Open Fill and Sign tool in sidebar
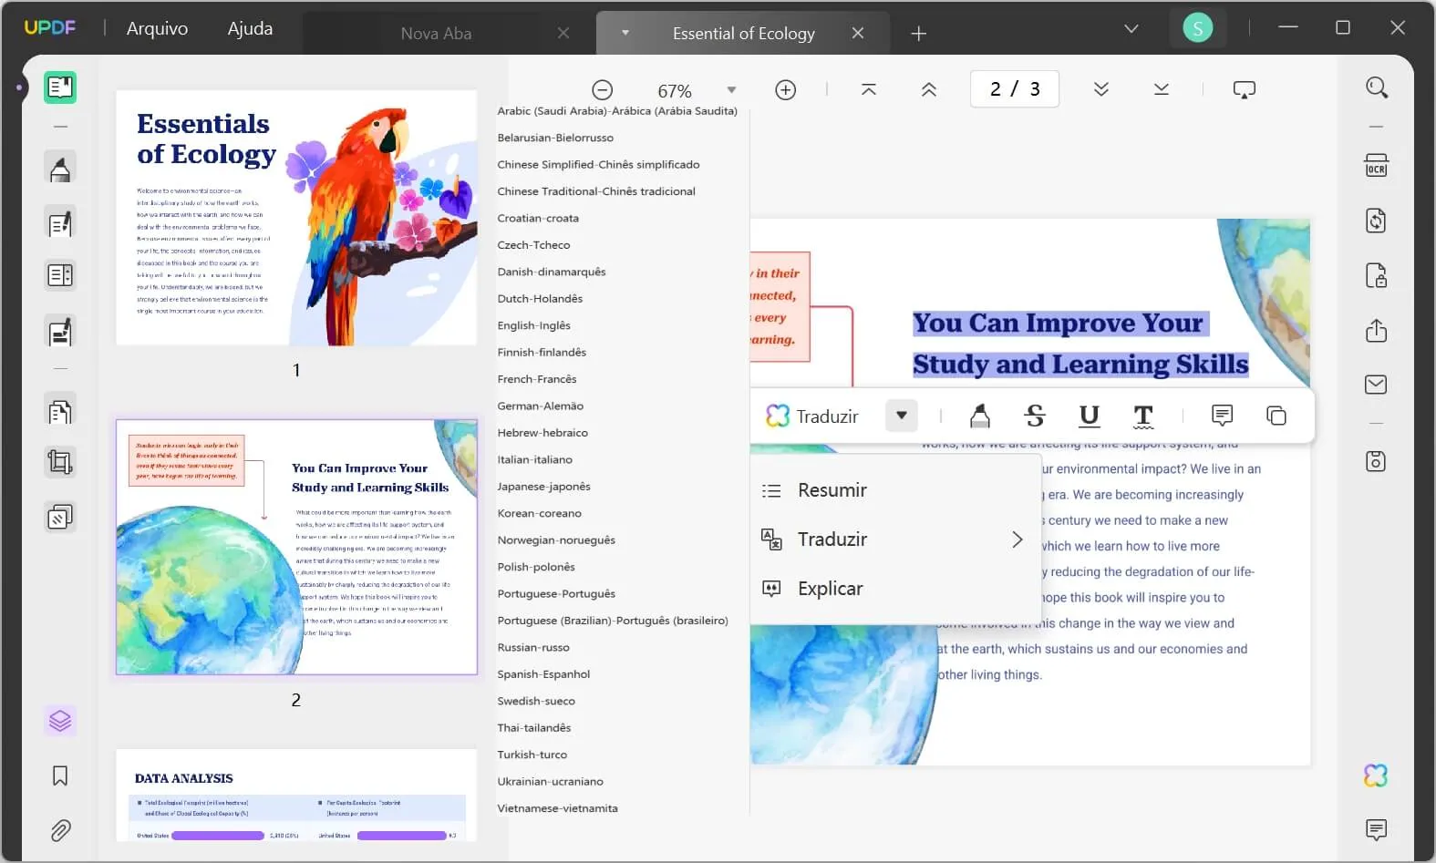 point(60,332)
